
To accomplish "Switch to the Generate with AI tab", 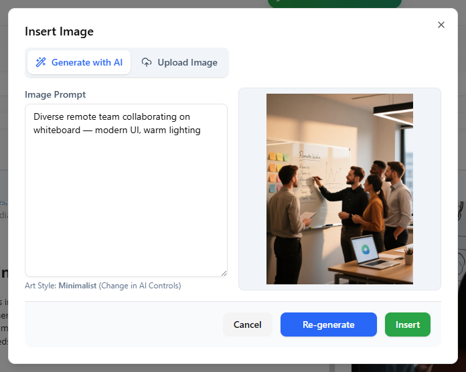I will click(79, 62).
